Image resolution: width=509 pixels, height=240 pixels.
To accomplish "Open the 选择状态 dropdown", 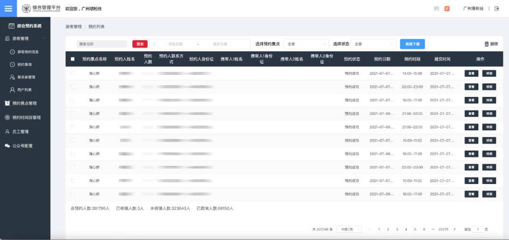I will (x=373, y=44).
